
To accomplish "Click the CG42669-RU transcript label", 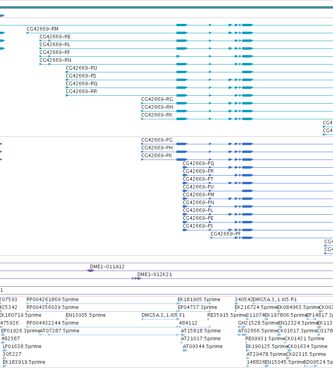I will click(x=81, y=68).
